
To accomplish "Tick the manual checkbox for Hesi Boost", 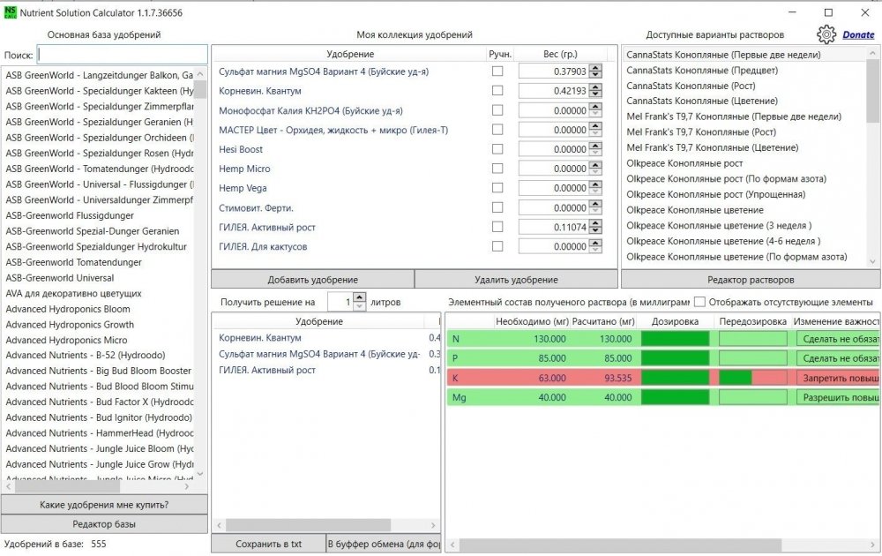I will click(x=497, y=149).
